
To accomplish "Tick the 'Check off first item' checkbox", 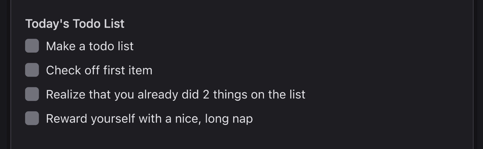I will 32,70.
